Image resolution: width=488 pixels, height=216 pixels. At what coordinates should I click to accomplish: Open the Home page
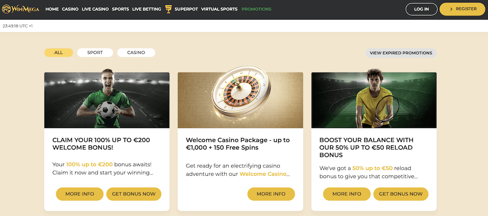tap(52, 9)
